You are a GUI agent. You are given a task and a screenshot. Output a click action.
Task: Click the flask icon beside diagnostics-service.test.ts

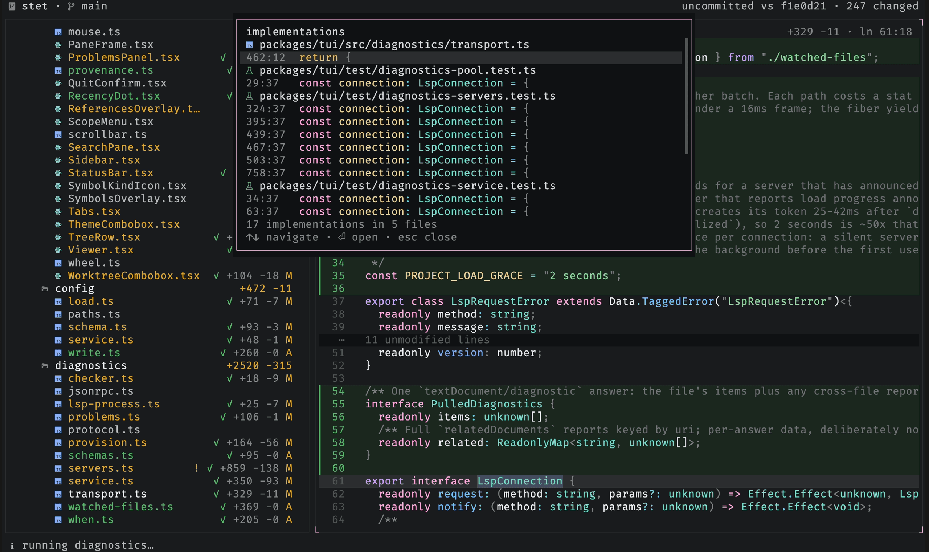(250, 186)
